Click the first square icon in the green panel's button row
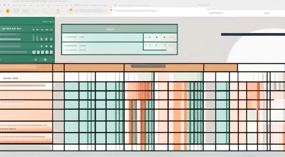 (x=34, y=52)
